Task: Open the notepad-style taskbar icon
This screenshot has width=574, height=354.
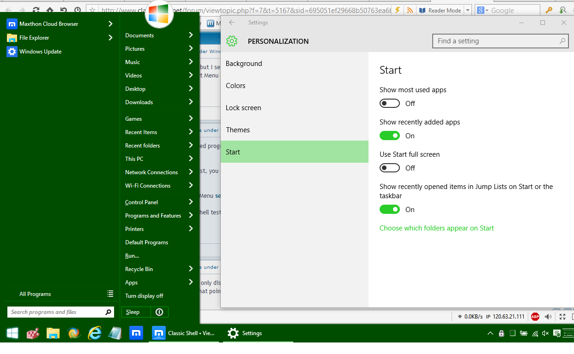Action: pos(115,333)
